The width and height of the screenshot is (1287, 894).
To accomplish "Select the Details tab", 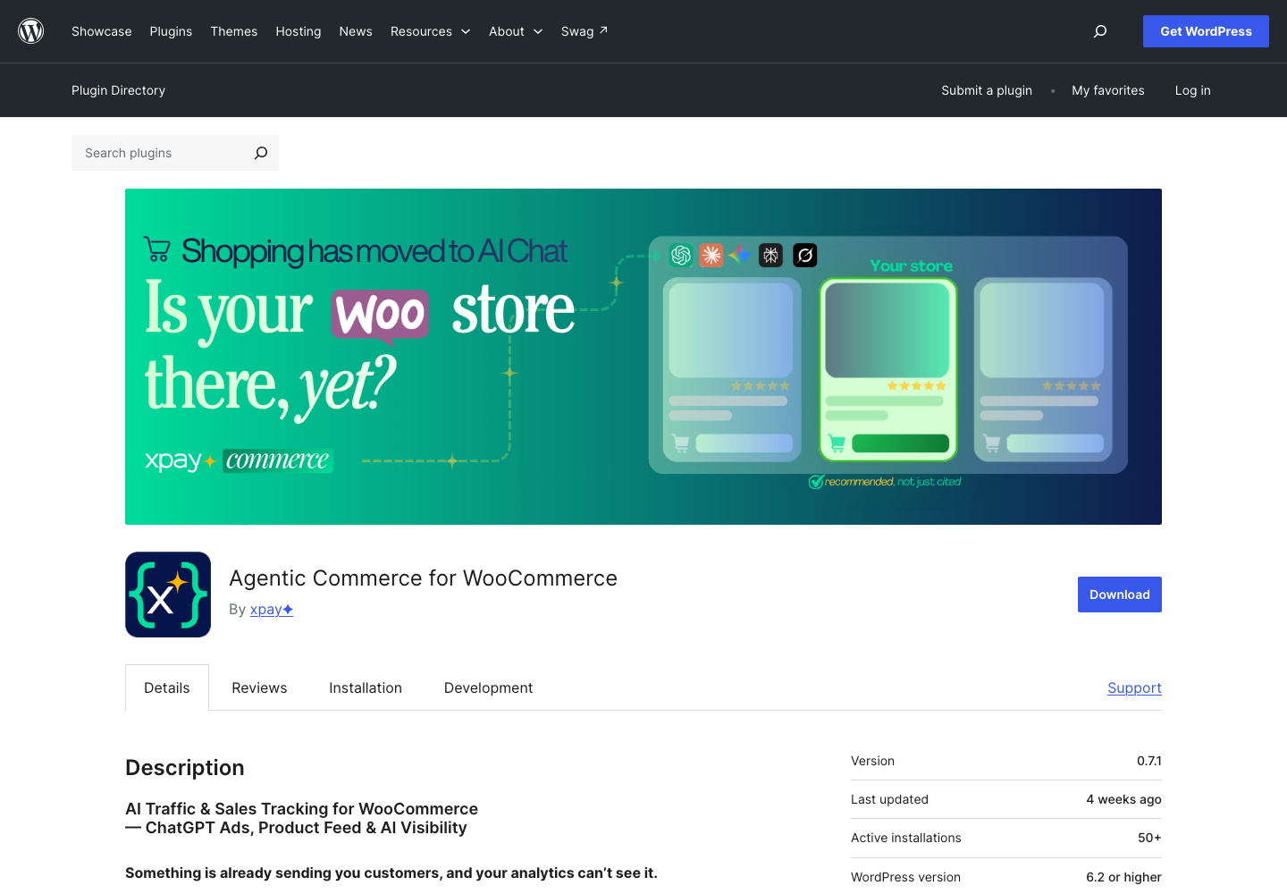I will pos(167,687).
